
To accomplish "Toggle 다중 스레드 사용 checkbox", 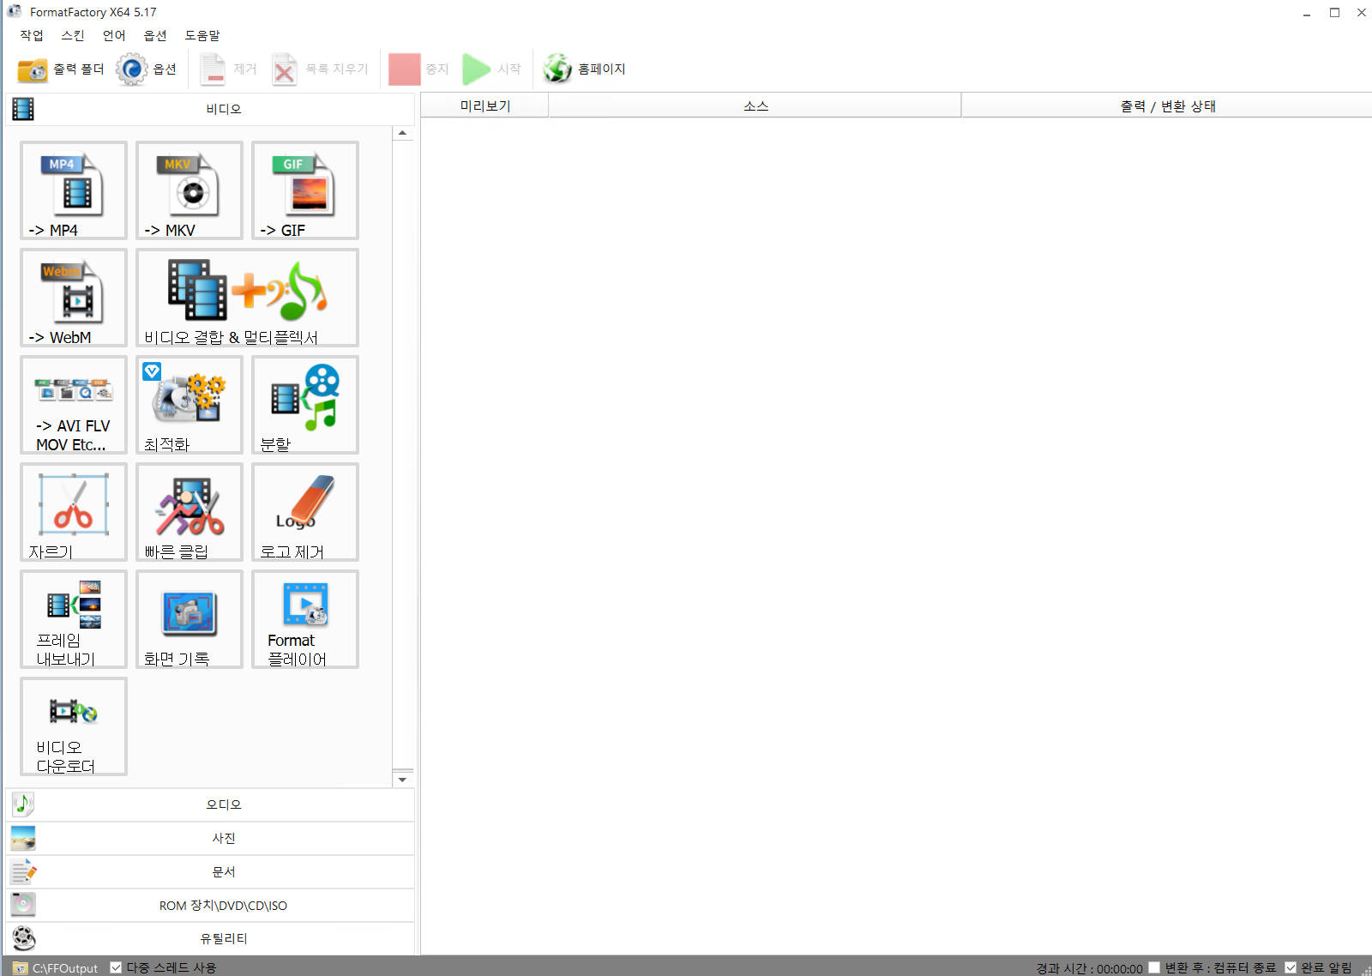I will point(116,967).
